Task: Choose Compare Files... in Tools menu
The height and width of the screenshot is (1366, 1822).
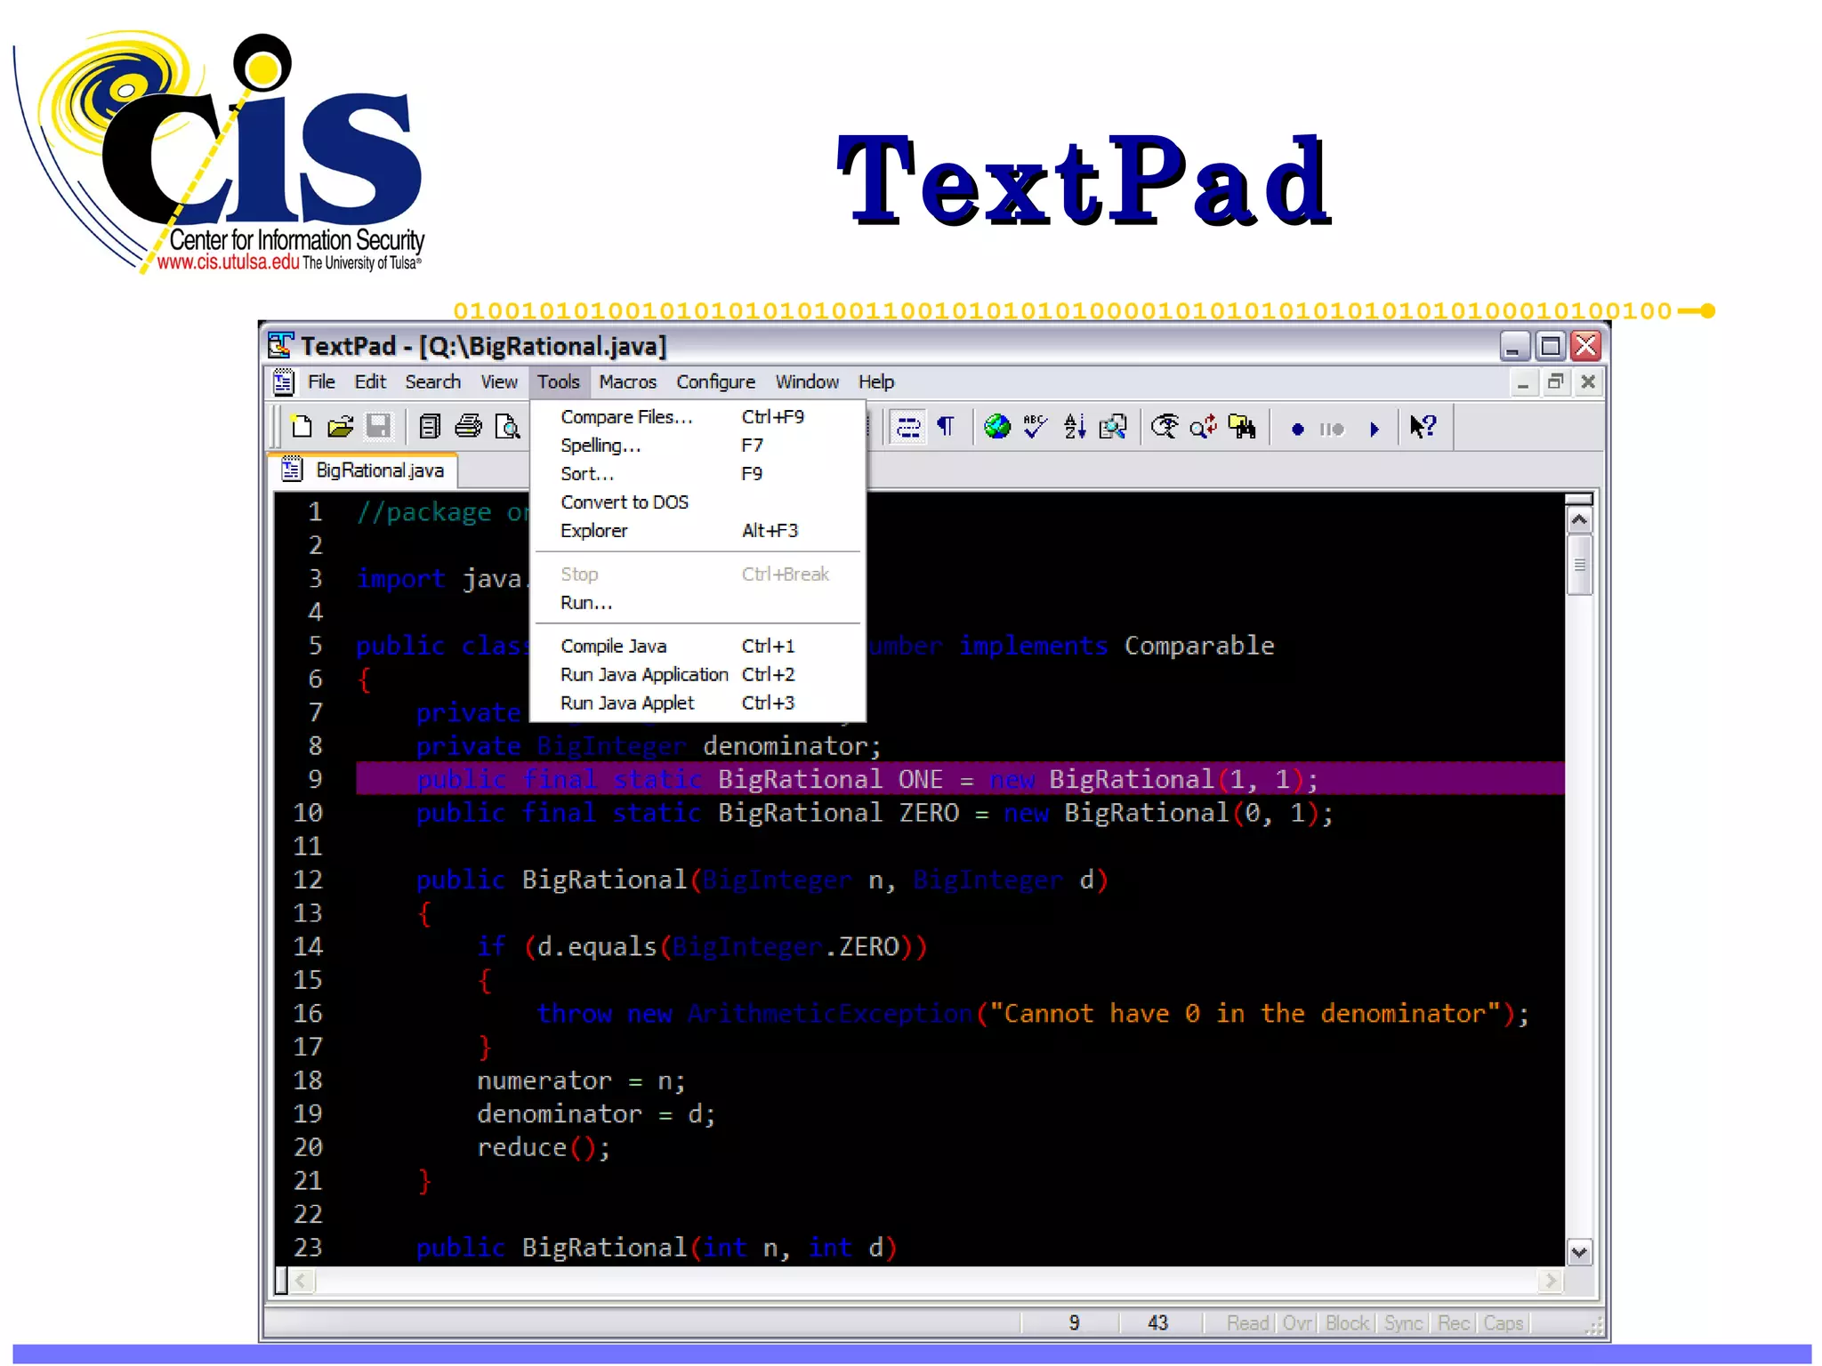Action: [697, 417]
